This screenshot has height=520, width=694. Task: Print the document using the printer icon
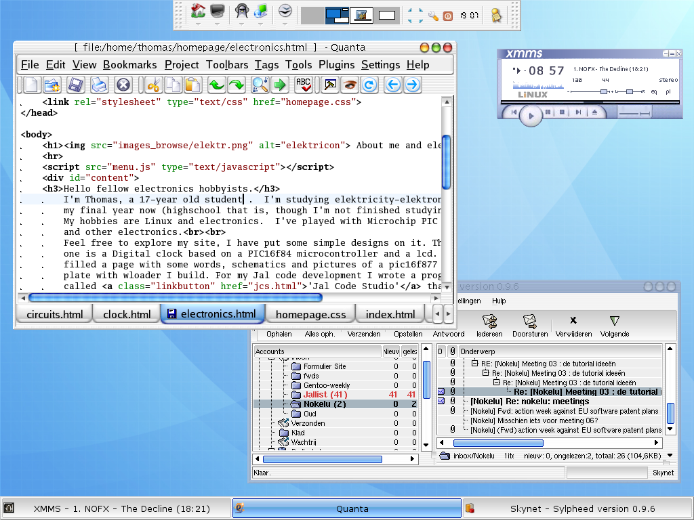pos(99,85)
